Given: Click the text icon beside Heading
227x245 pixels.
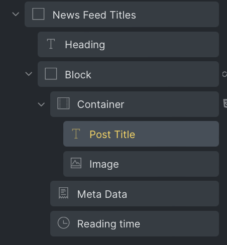Looking at the screenshot, I should tap(51, 44).
